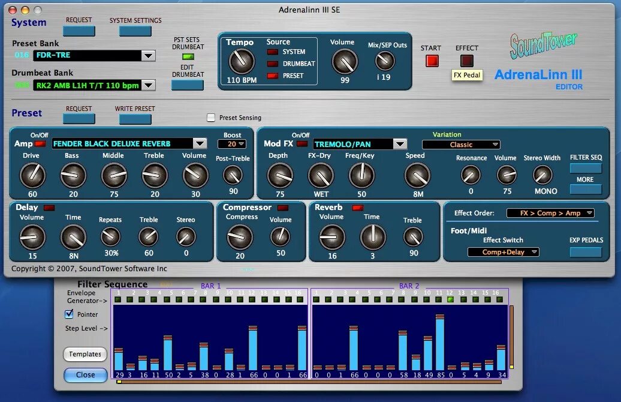Click the Post-Treble knob
Screen dimensions: 621x402
tap(233, 175)
